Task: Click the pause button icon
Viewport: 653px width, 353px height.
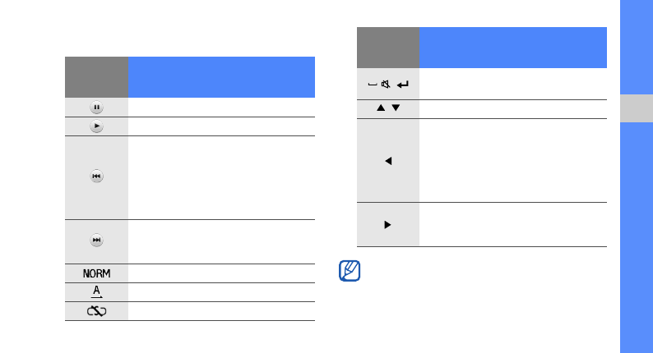Action: tap(97, 107)
